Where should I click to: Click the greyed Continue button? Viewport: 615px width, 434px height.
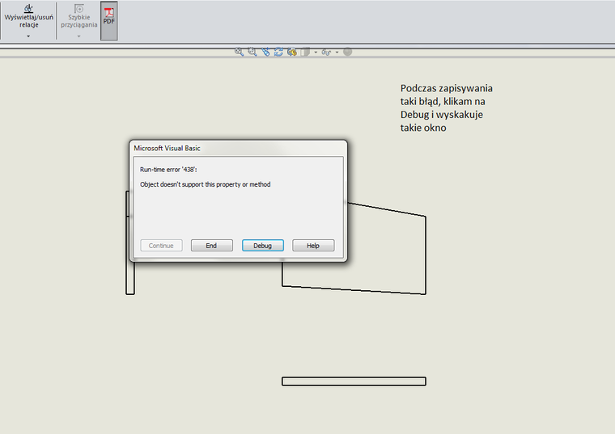pyautogui.click(x=161, y=246)
